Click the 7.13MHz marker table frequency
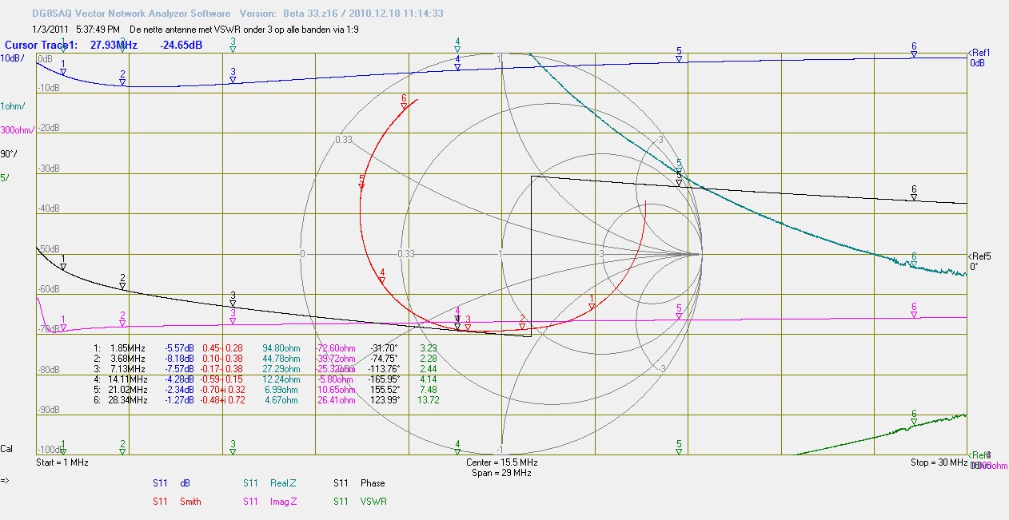Image resolution: width=1009 pixels, height=520 pixels. point(129,369)
